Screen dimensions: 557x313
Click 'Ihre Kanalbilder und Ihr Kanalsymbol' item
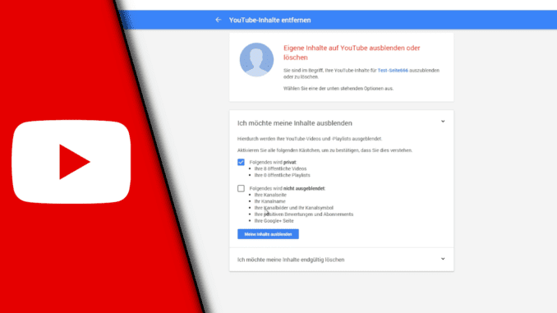[294, 208]
